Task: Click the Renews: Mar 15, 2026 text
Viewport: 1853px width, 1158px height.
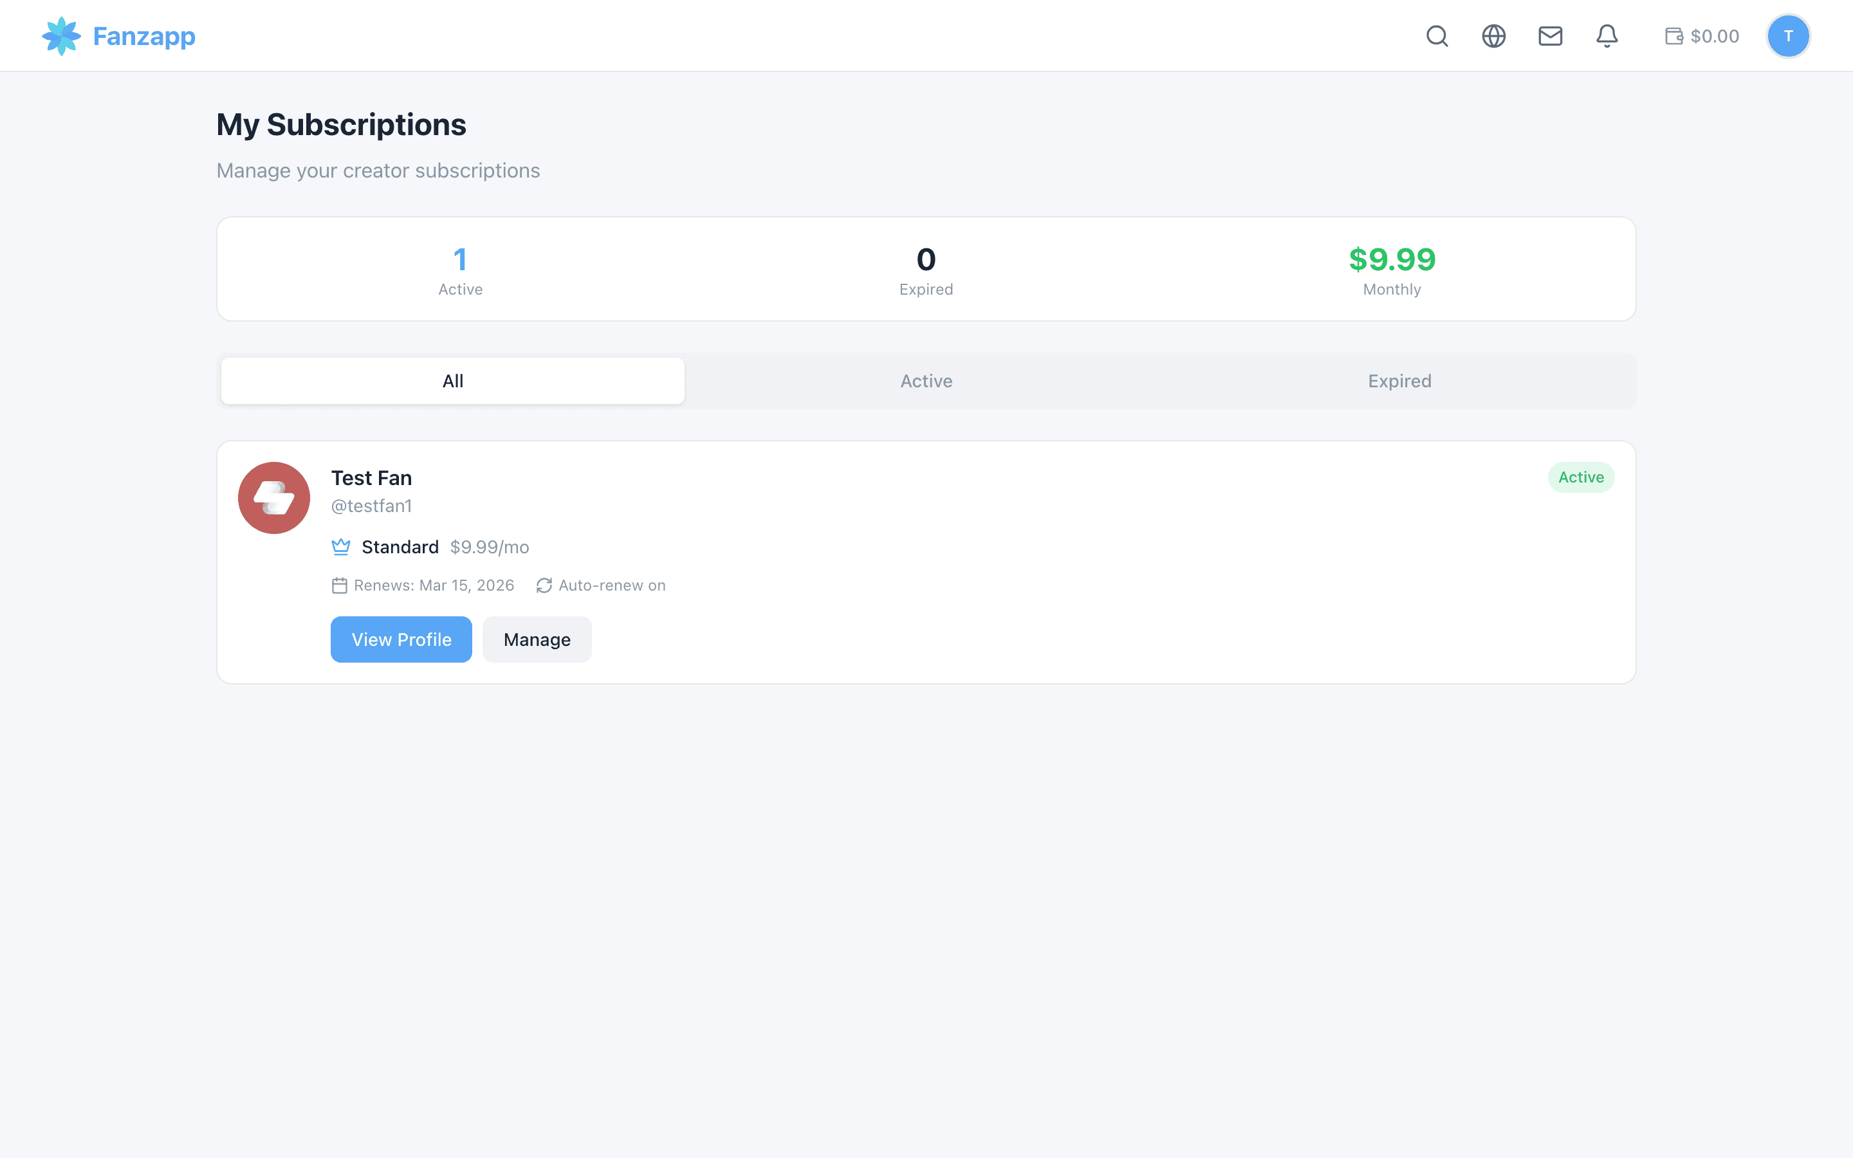Action: [x=434, y=586]
